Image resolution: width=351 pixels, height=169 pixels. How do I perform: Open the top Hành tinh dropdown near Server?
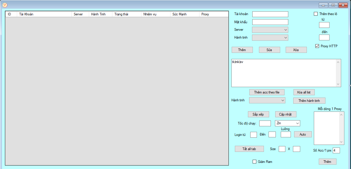click(x=270, y=37)
